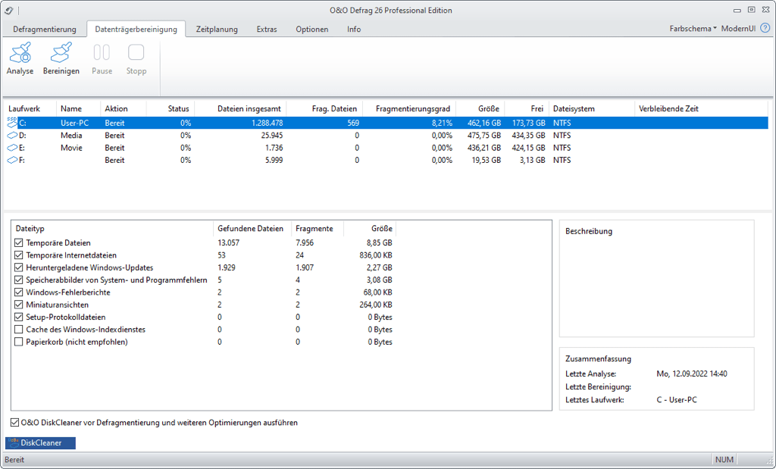
Task: Click the Größe header in file type list
Action: click(x=370, y=229)
